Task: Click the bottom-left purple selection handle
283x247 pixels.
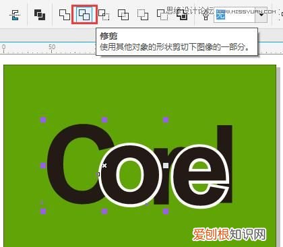Action: tap(43, 211)
